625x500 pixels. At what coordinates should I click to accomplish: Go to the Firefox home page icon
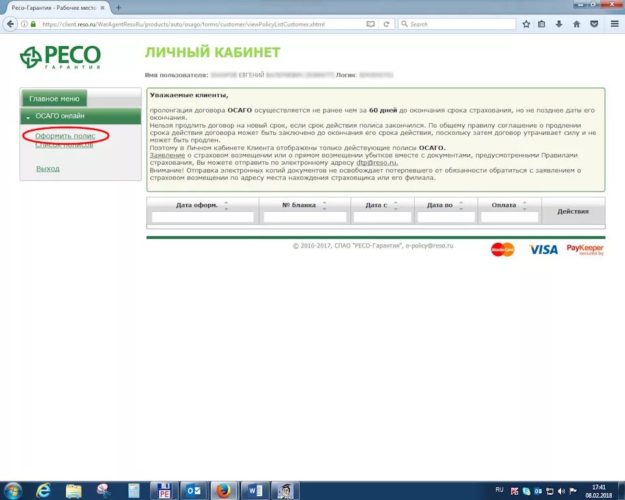pyautogui.click(x=576, y=24)
